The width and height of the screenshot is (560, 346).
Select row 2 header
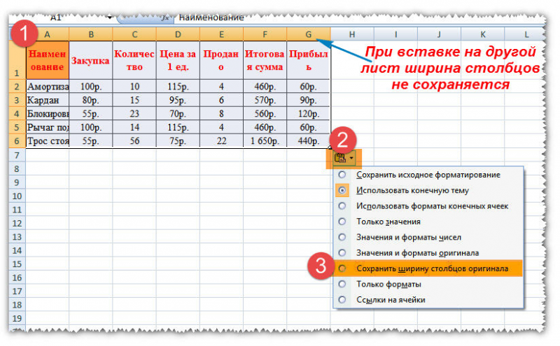pyautogui.click(x=17, y=86)
